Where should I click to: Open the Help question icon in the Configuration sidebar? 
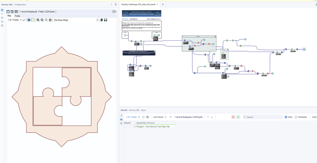point(2,25)
